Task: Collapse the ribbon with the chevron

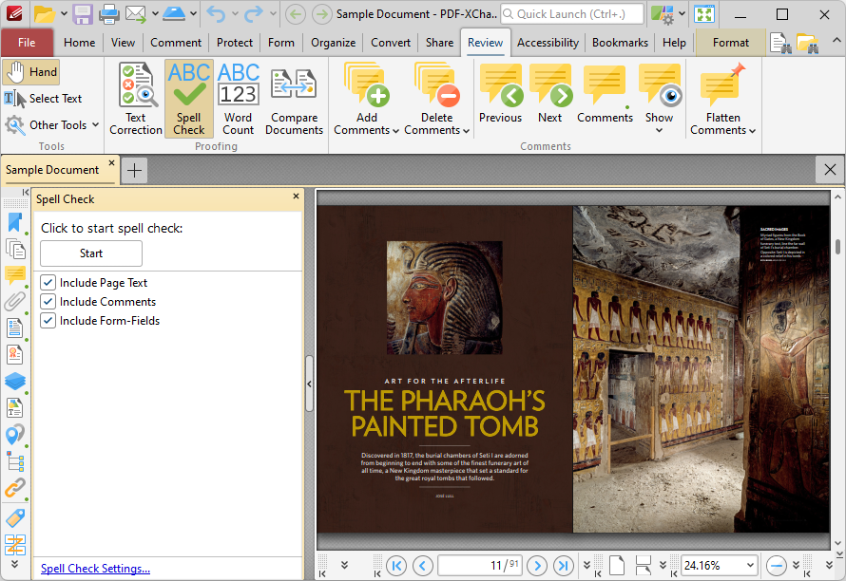Action: [836, 40]
